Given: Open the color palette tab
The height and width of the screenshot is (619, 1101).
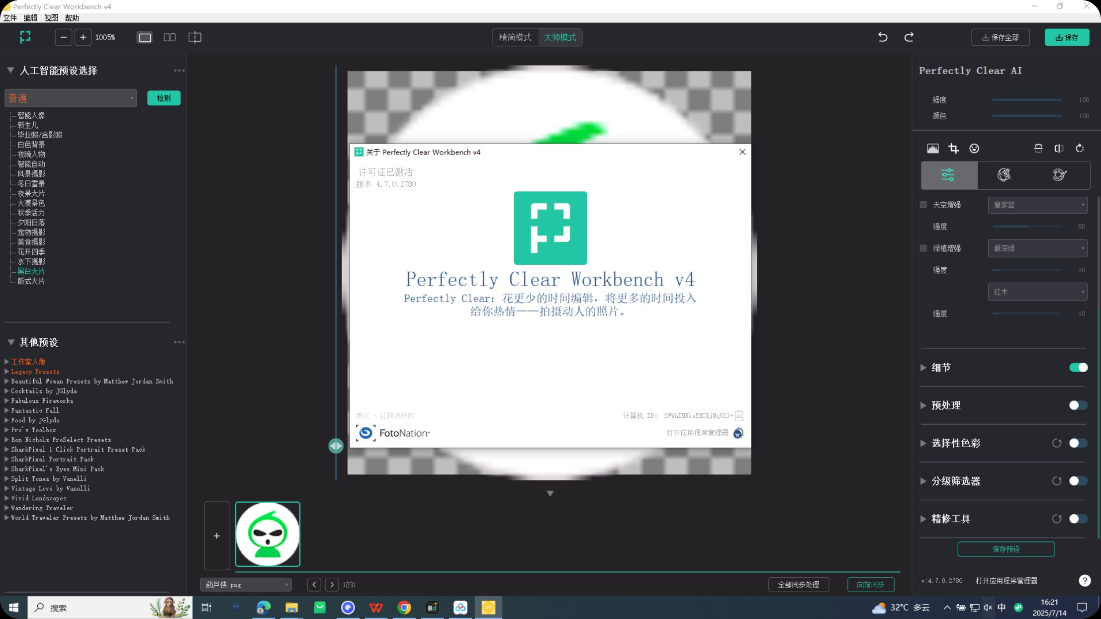Looking at the screenshot, I should tap(1060, 175).
